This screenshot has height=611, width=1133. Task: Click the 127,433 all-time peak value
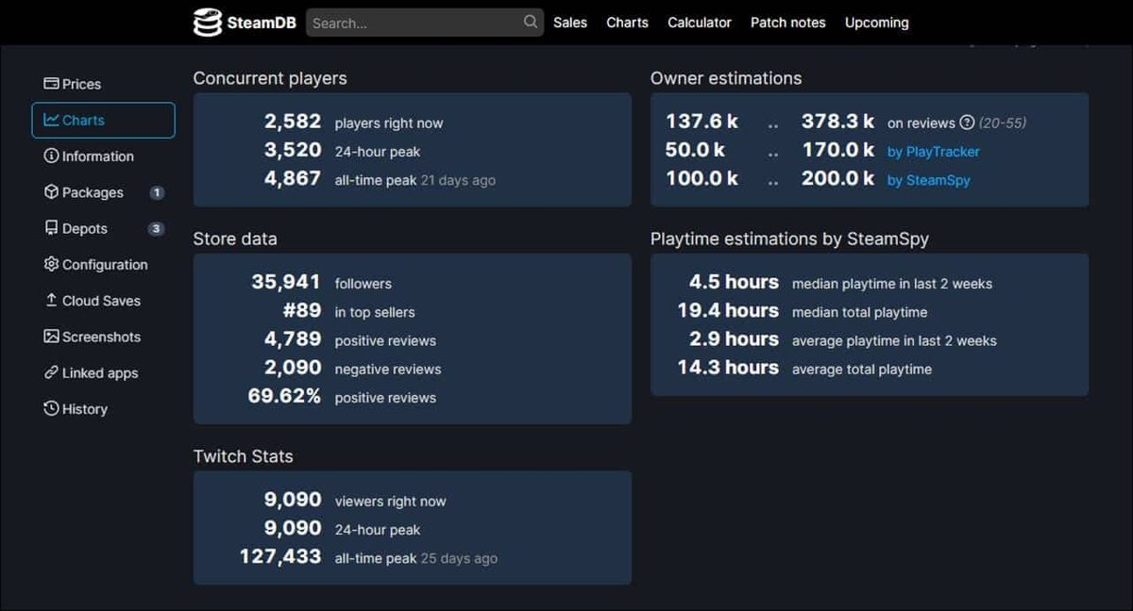[x=280, y=556]
